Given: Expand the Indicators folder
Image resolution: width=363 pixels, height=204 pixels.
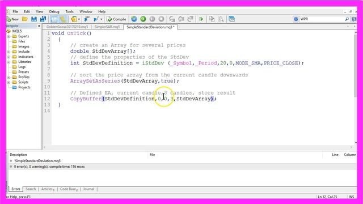Looking at the screenshot, I should pos(9,57).
